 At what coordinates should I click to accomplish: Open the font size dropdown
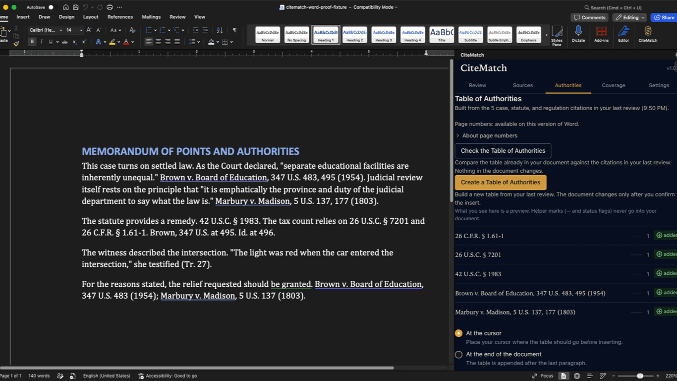[81, 30]
